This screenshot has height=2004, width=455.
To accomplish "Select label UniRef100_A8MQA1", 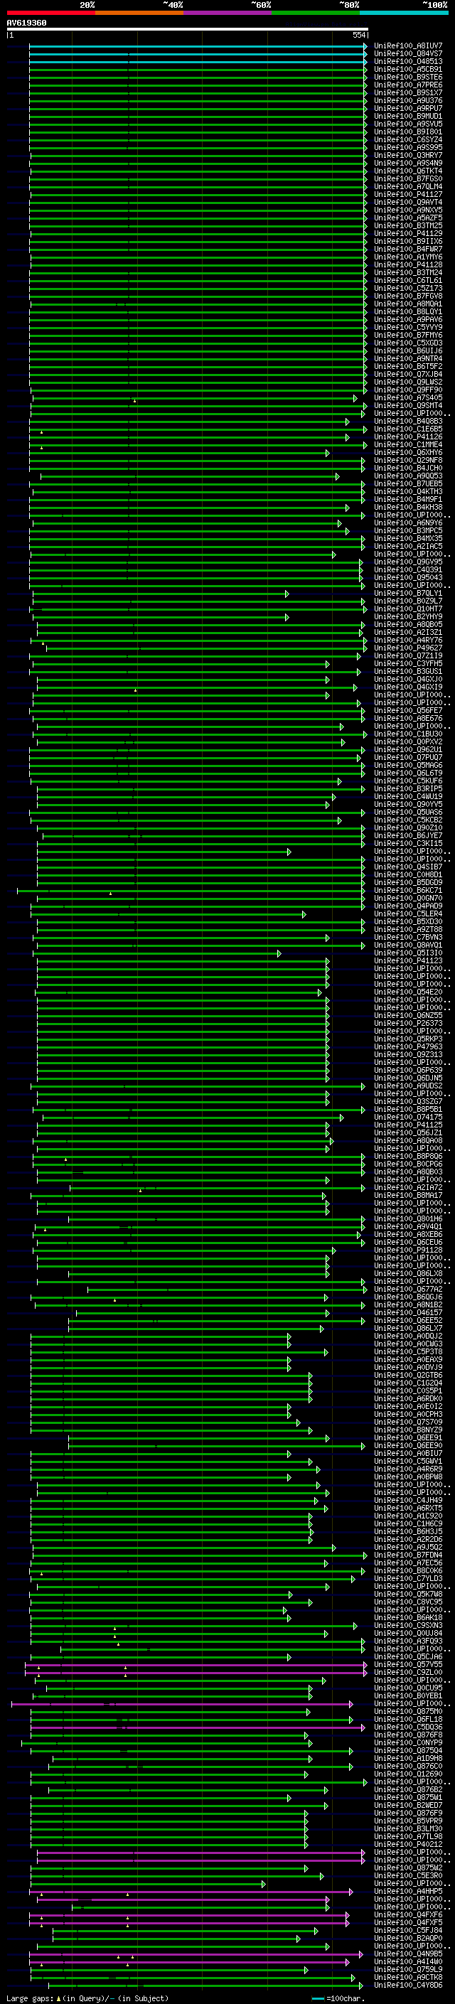I will pyautogui.click(x=407, y=304).
